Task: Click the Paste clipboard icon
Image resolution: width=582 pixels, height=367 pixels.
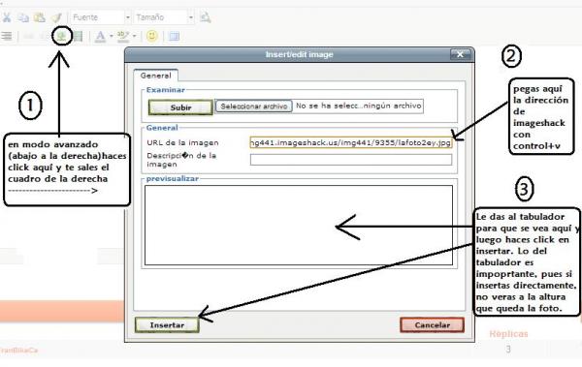Action: coord(40,17)
